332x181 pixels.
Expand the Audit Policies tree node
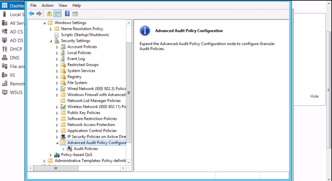point(63,149)
